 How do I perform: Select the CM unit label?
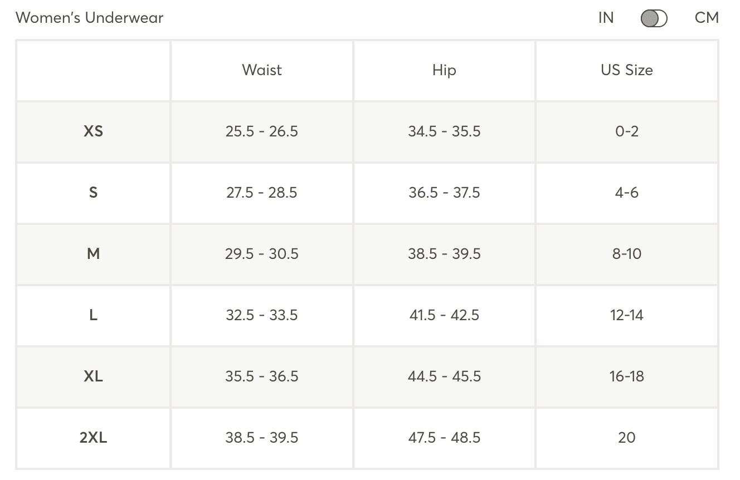tap(707, 18)
